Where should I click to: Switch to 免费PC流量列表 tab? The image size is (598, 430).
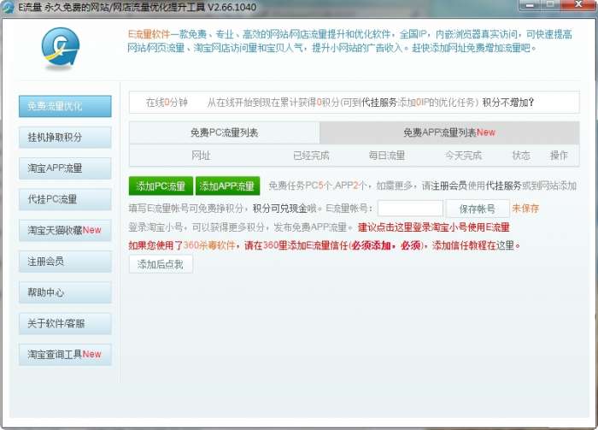224,133
